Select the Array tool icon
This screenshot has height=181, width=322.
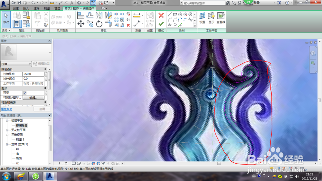(x=117, y=20)
